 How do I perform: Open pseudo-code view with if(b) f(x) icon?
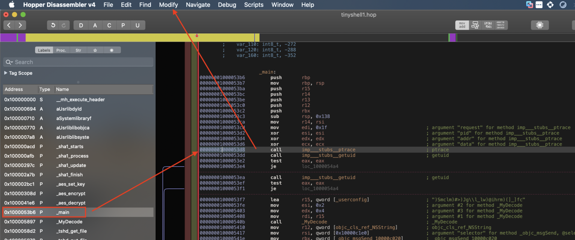click(488, 25)
